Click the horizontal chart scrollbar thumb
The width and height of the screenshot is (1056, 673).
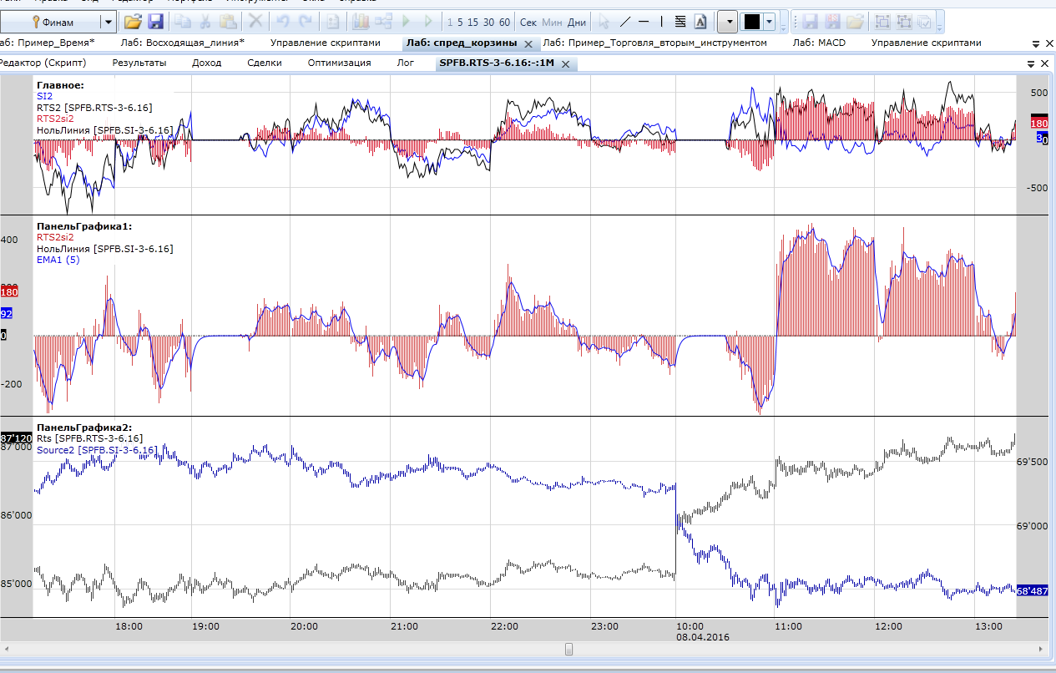(x=568, y=649)
